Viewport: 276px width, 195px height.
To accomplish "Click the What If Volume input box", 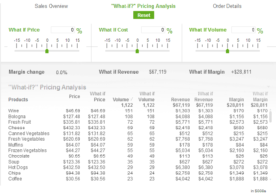I will tap(243, 30).
